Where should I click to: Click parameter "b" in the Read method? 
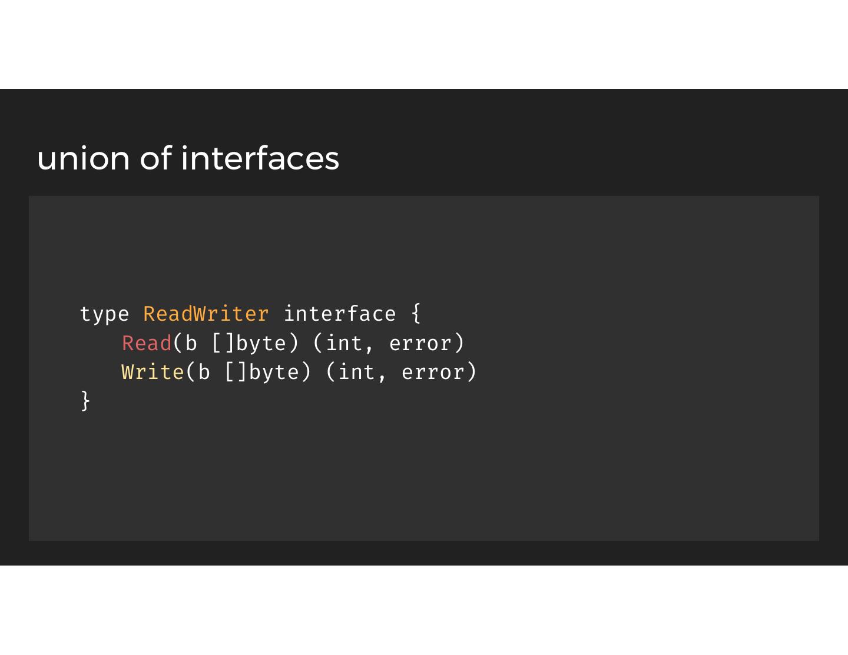(x=191, y=343)
